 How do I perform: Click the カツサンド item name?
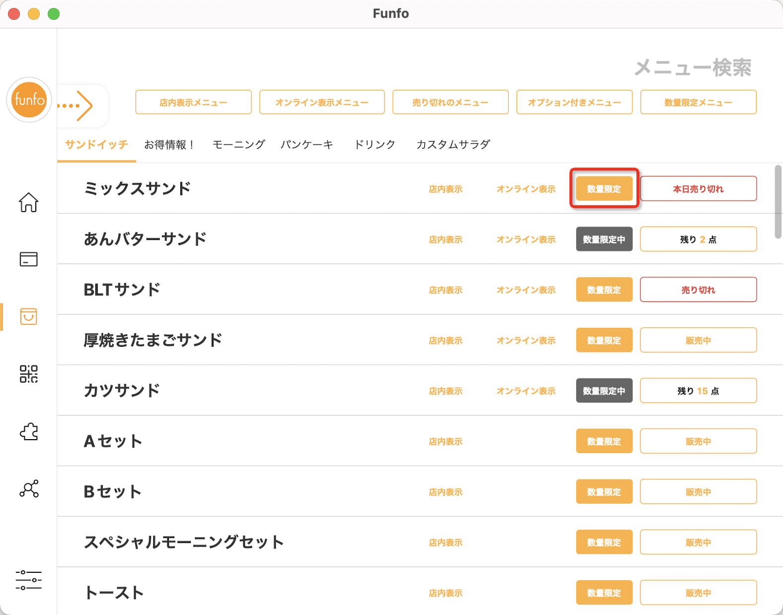click(122, 390)
